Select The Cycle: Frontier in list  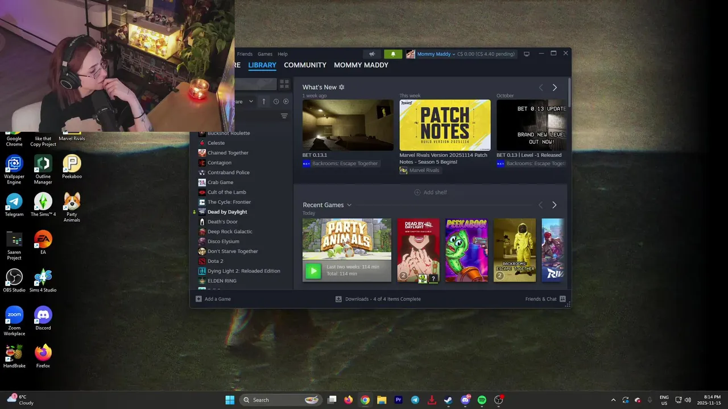pos(229,202)
